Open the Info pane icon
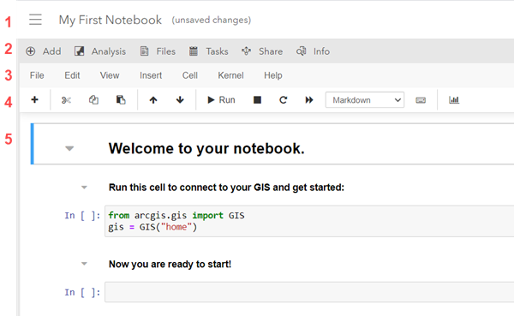 tap(302, 51)
